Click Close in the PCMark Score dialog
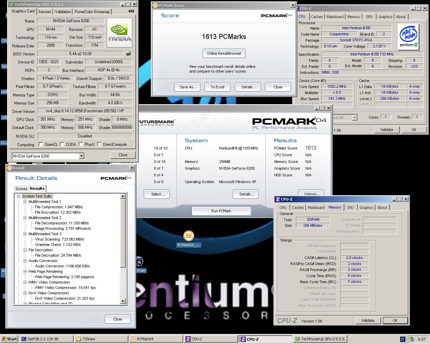430x344 pixels. (278, 87)
